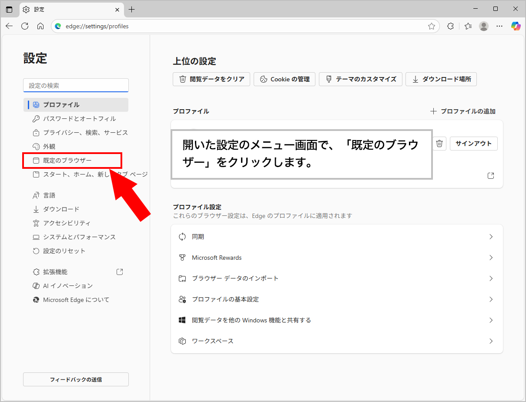This screenshot has height=402, width=526.
Task: Open パスワードとオートフィル in the sidebar
Action: 79,119
